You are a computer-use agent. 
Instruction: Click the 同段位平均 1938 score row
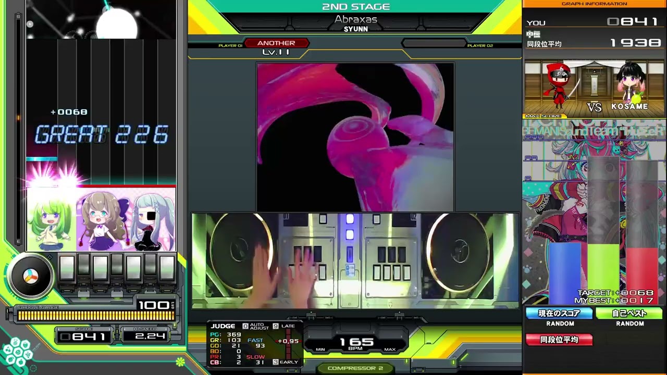point(594,43)
